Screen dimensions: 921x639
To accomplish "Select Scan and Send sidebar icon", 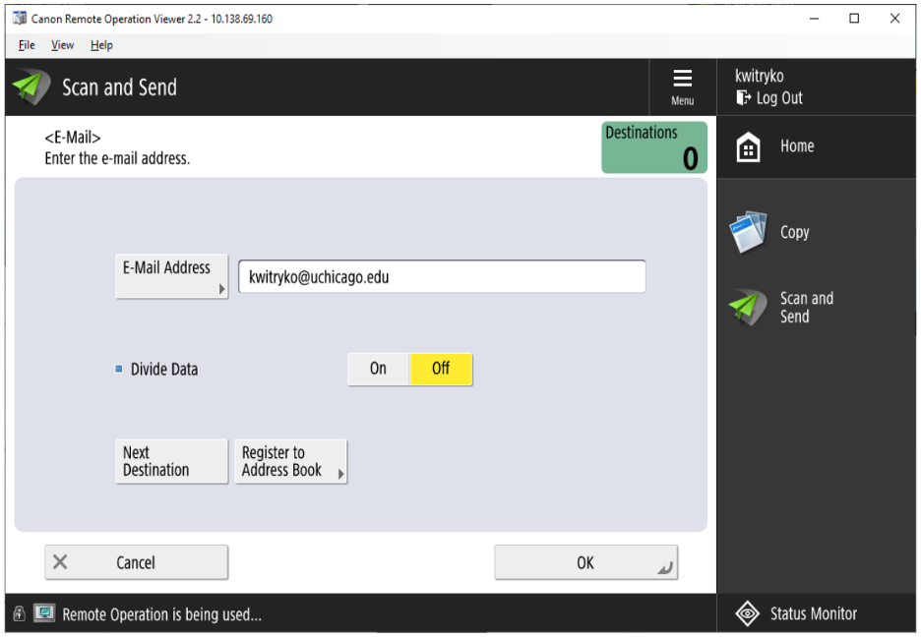I will click(x=748, y=308).
